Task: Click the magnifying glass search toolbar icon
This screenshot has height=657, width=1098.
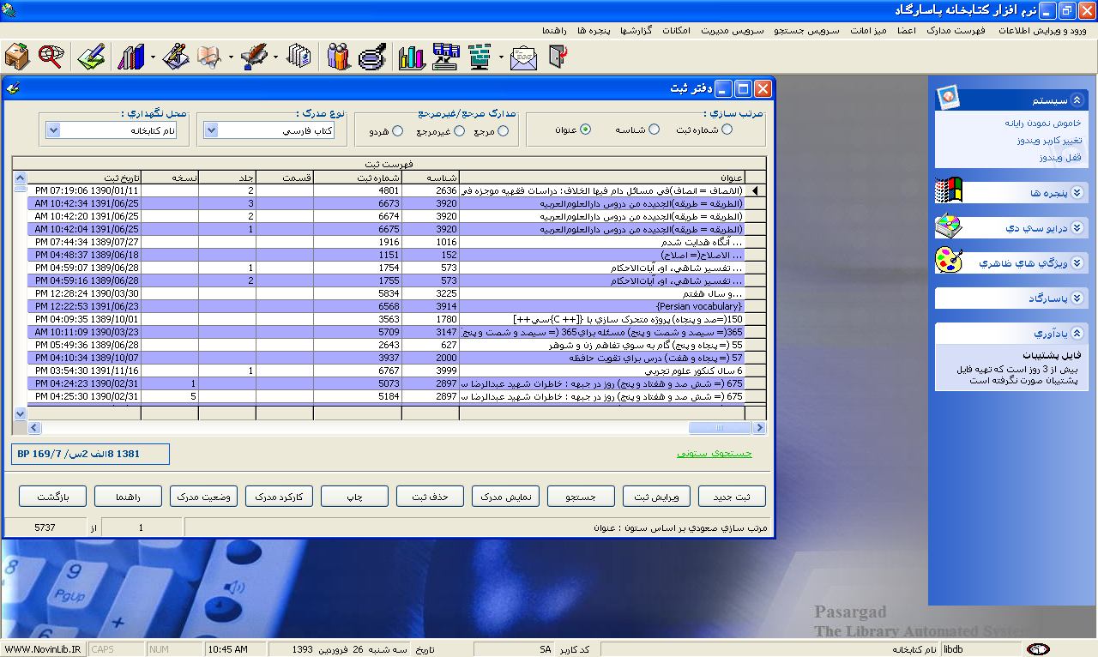Action: pos(51,57)
